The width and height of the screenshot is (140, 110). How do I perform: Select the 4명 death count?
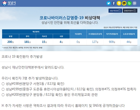pos(61,42)
